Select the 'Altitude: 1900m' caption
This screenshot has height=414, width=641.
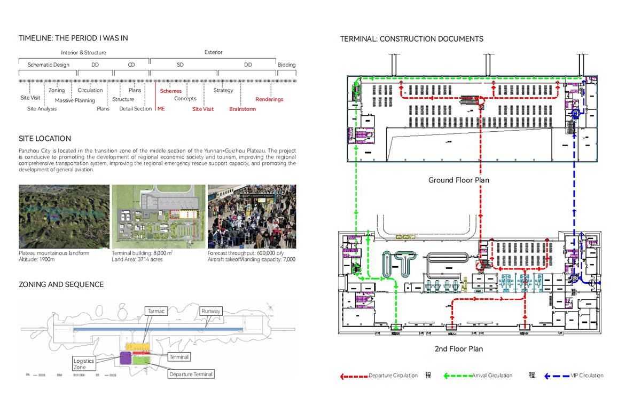tap(37, 260)
